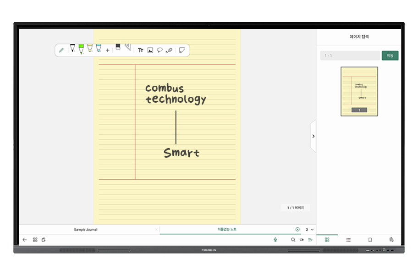Image resolution: width=418 pixels, height=275 pixels.
Task: Open page 1 thumbnail
Action: point(359,91)
